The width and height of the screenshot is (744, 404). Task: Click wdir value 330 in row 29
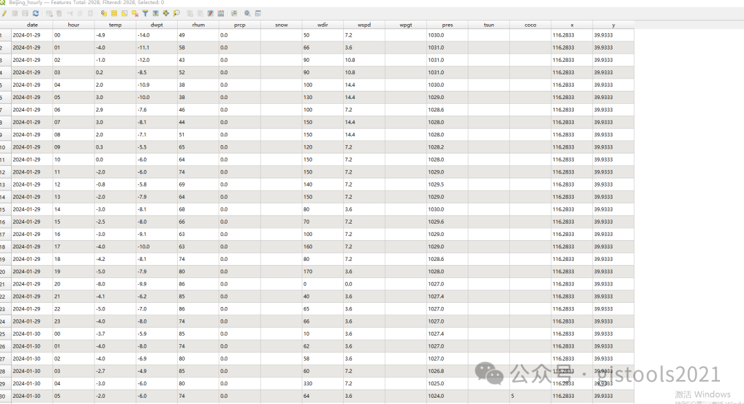coord(308,383)
